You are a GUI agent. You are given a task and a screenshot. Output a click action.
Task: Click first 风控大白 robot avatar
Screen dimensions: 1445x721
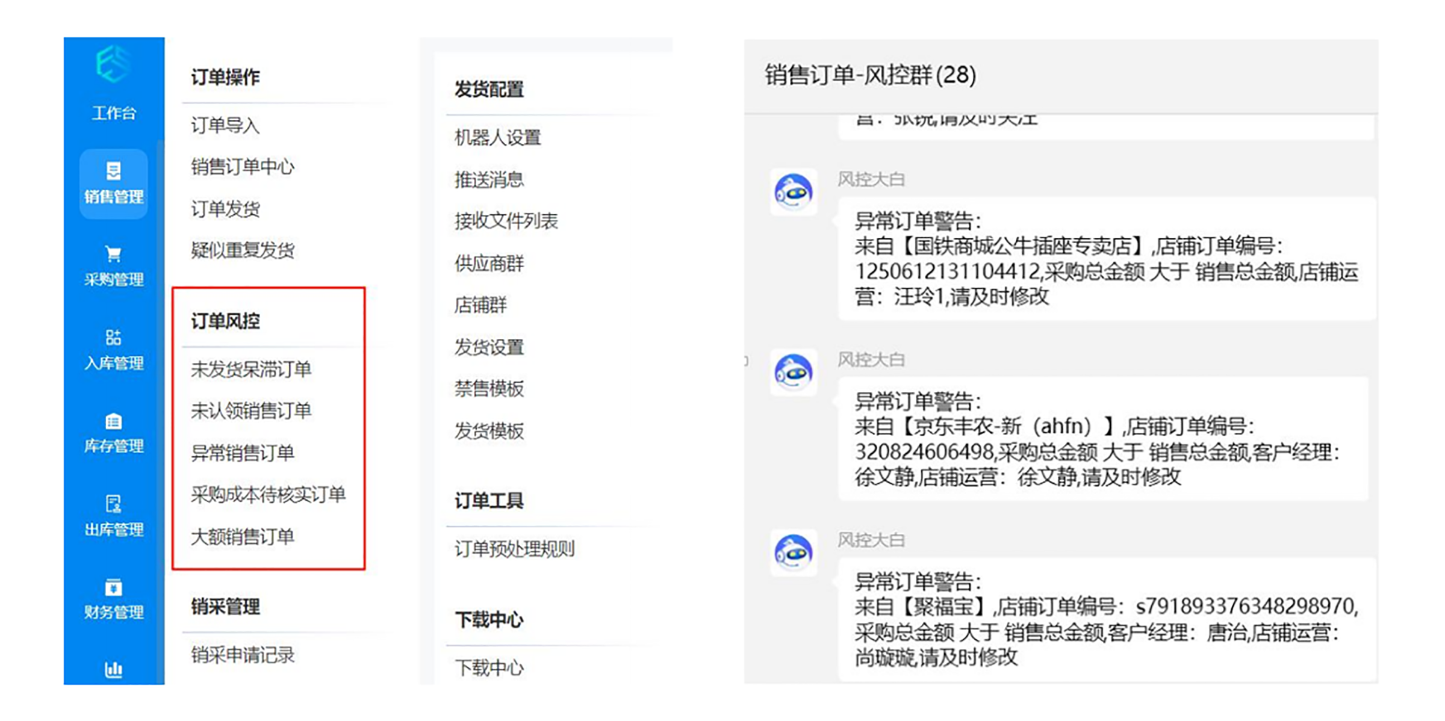(794, 193)
